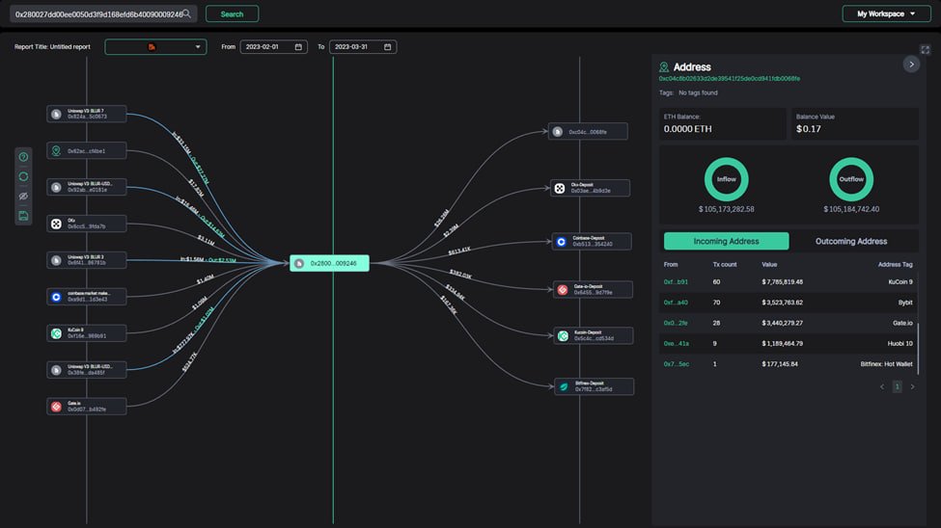
Task: Click the Okx-Deposit node logo
Action: (x=560, y=188)
